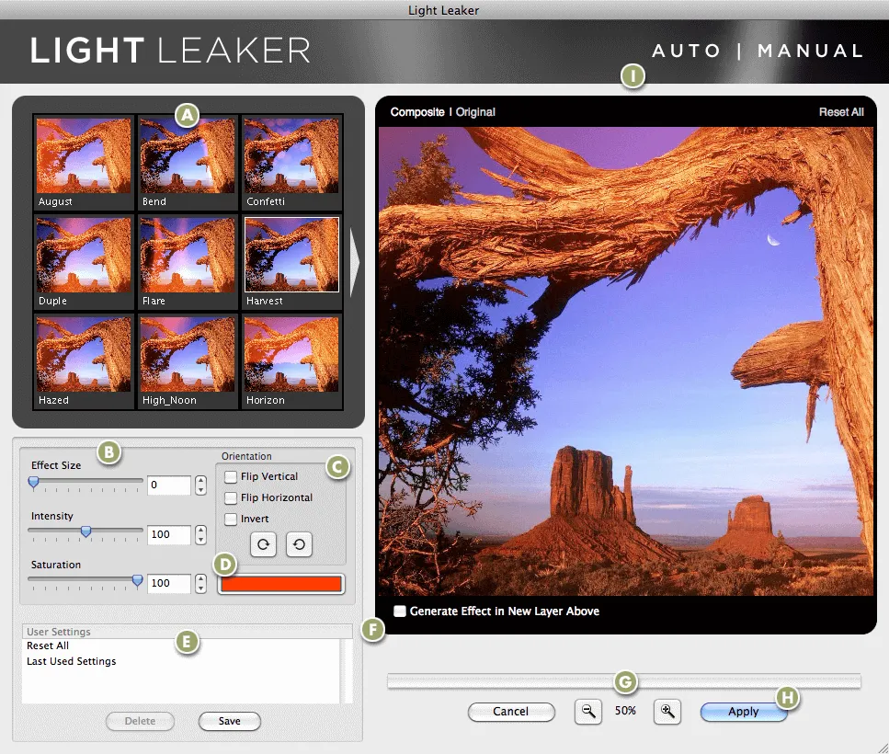
Task: Increase Saturation using its stepper arrows
Action: [200, 579]
